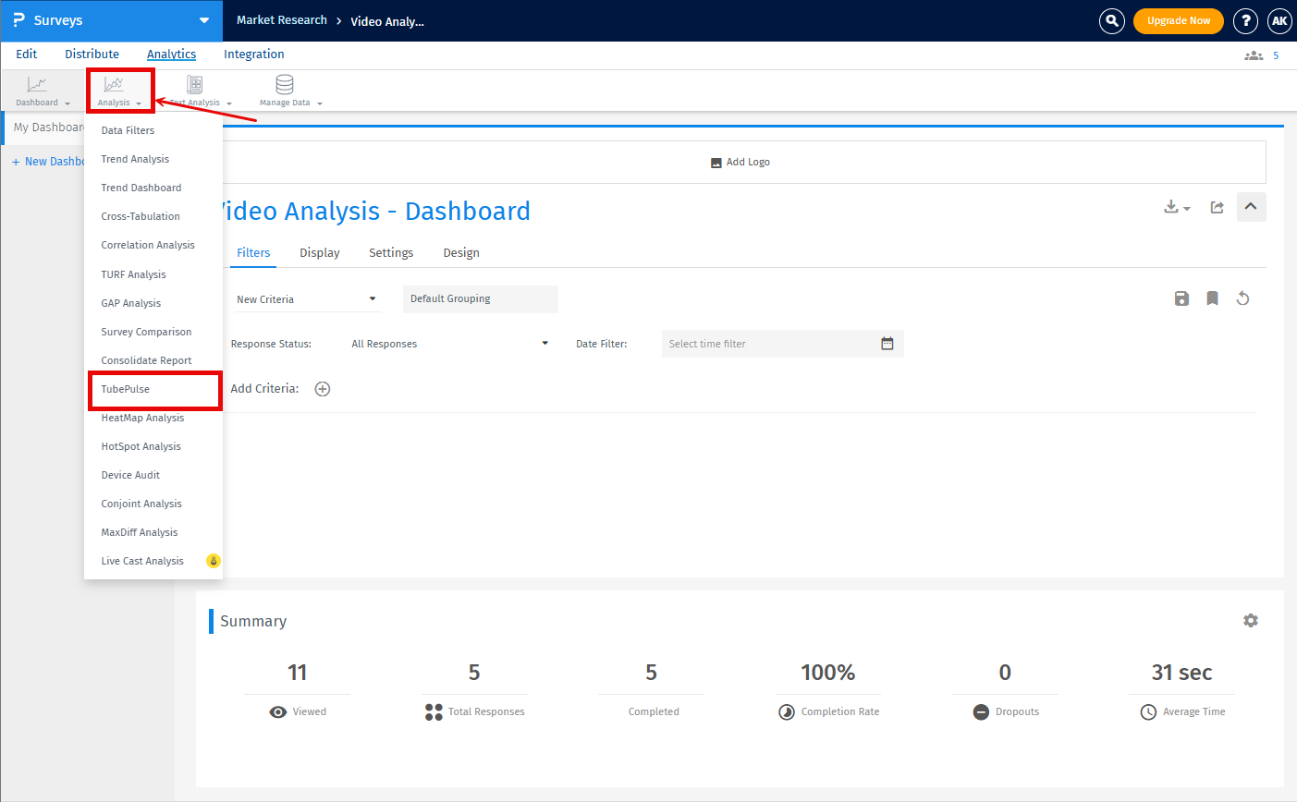Open the download options dropdown
The image size is (1297, 802).
pyautogui.click(x=1177, y=208)
